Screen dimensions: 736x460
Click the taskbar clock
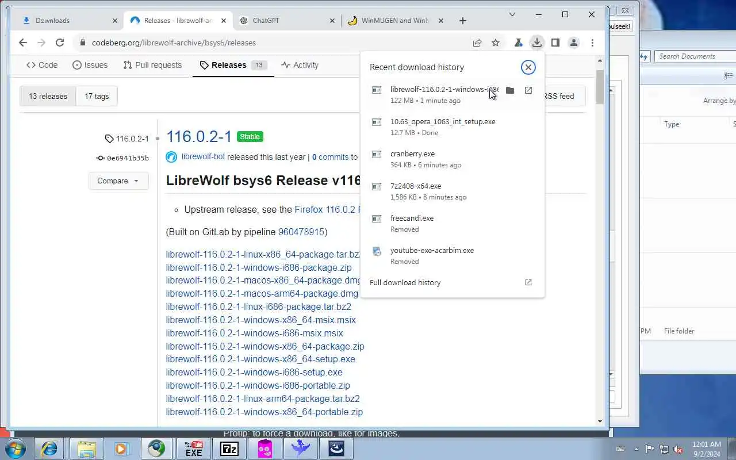click(x=707, y=448)
